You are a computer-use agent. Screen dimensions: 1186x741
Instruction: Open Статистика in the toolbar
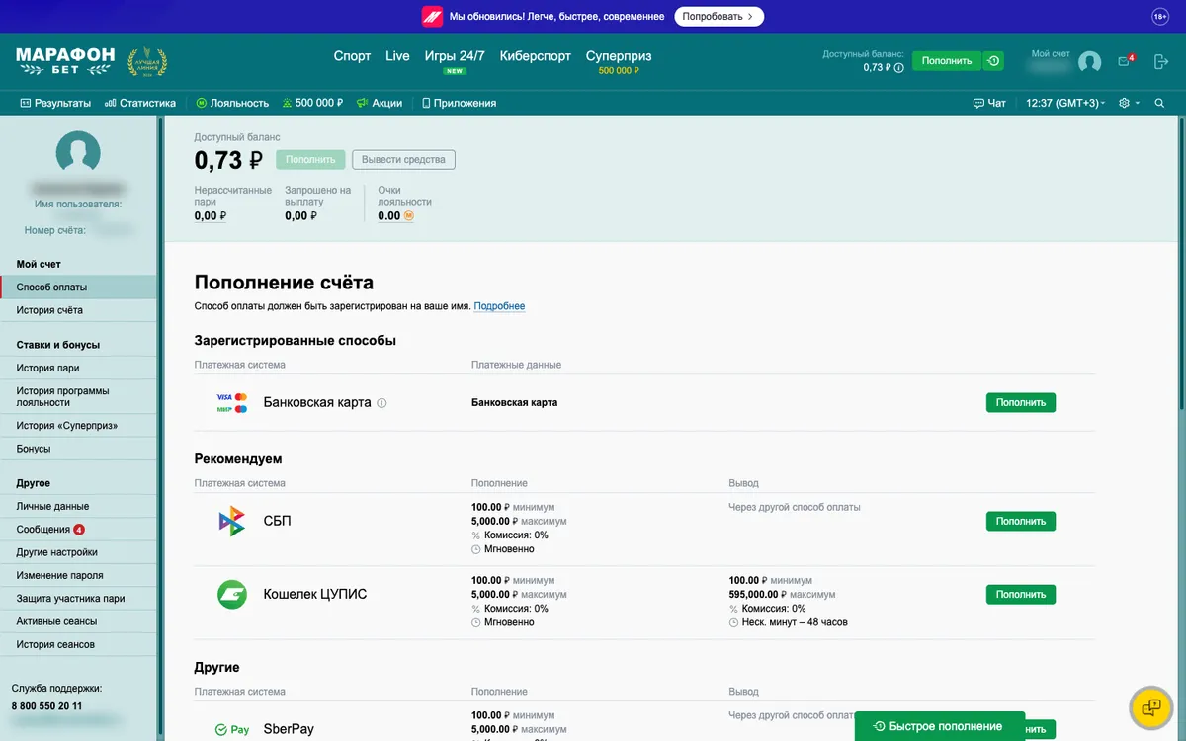[140, 103]
